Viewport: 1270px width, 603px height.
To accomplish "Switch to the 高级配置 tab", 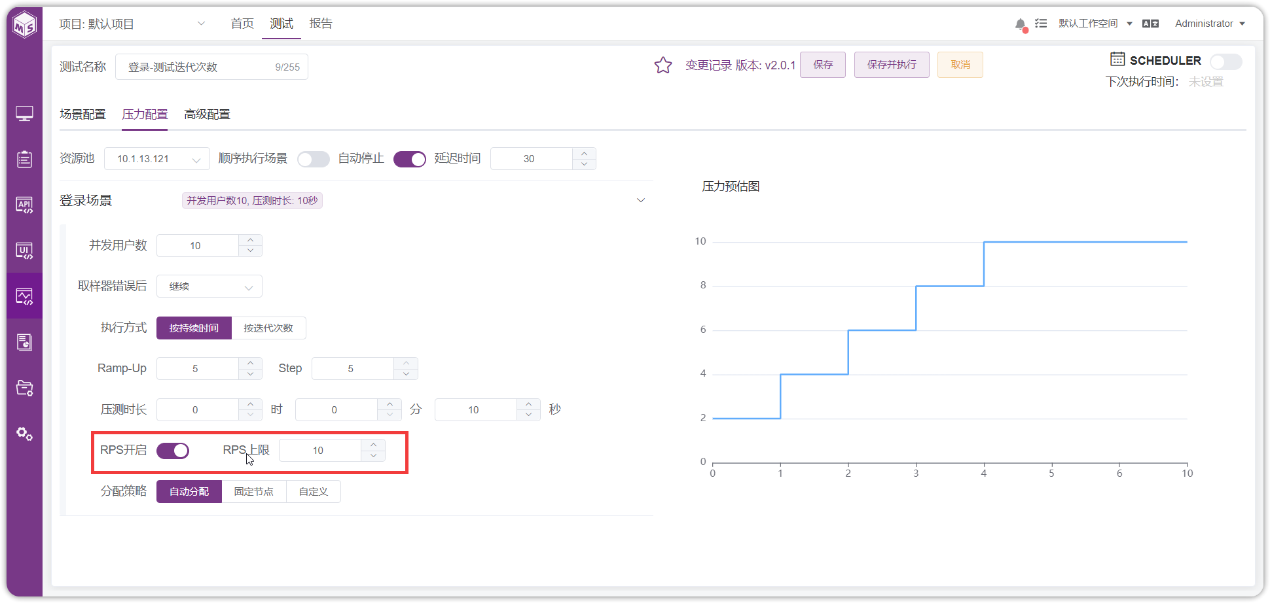I will 207,114.
